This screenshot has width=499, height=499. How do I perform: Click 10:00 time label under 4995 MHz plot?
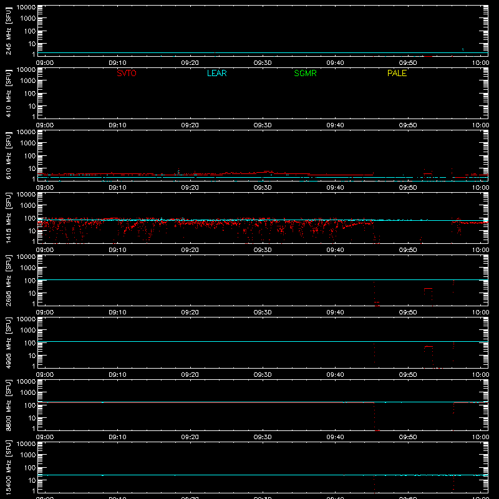coord(480,375)
